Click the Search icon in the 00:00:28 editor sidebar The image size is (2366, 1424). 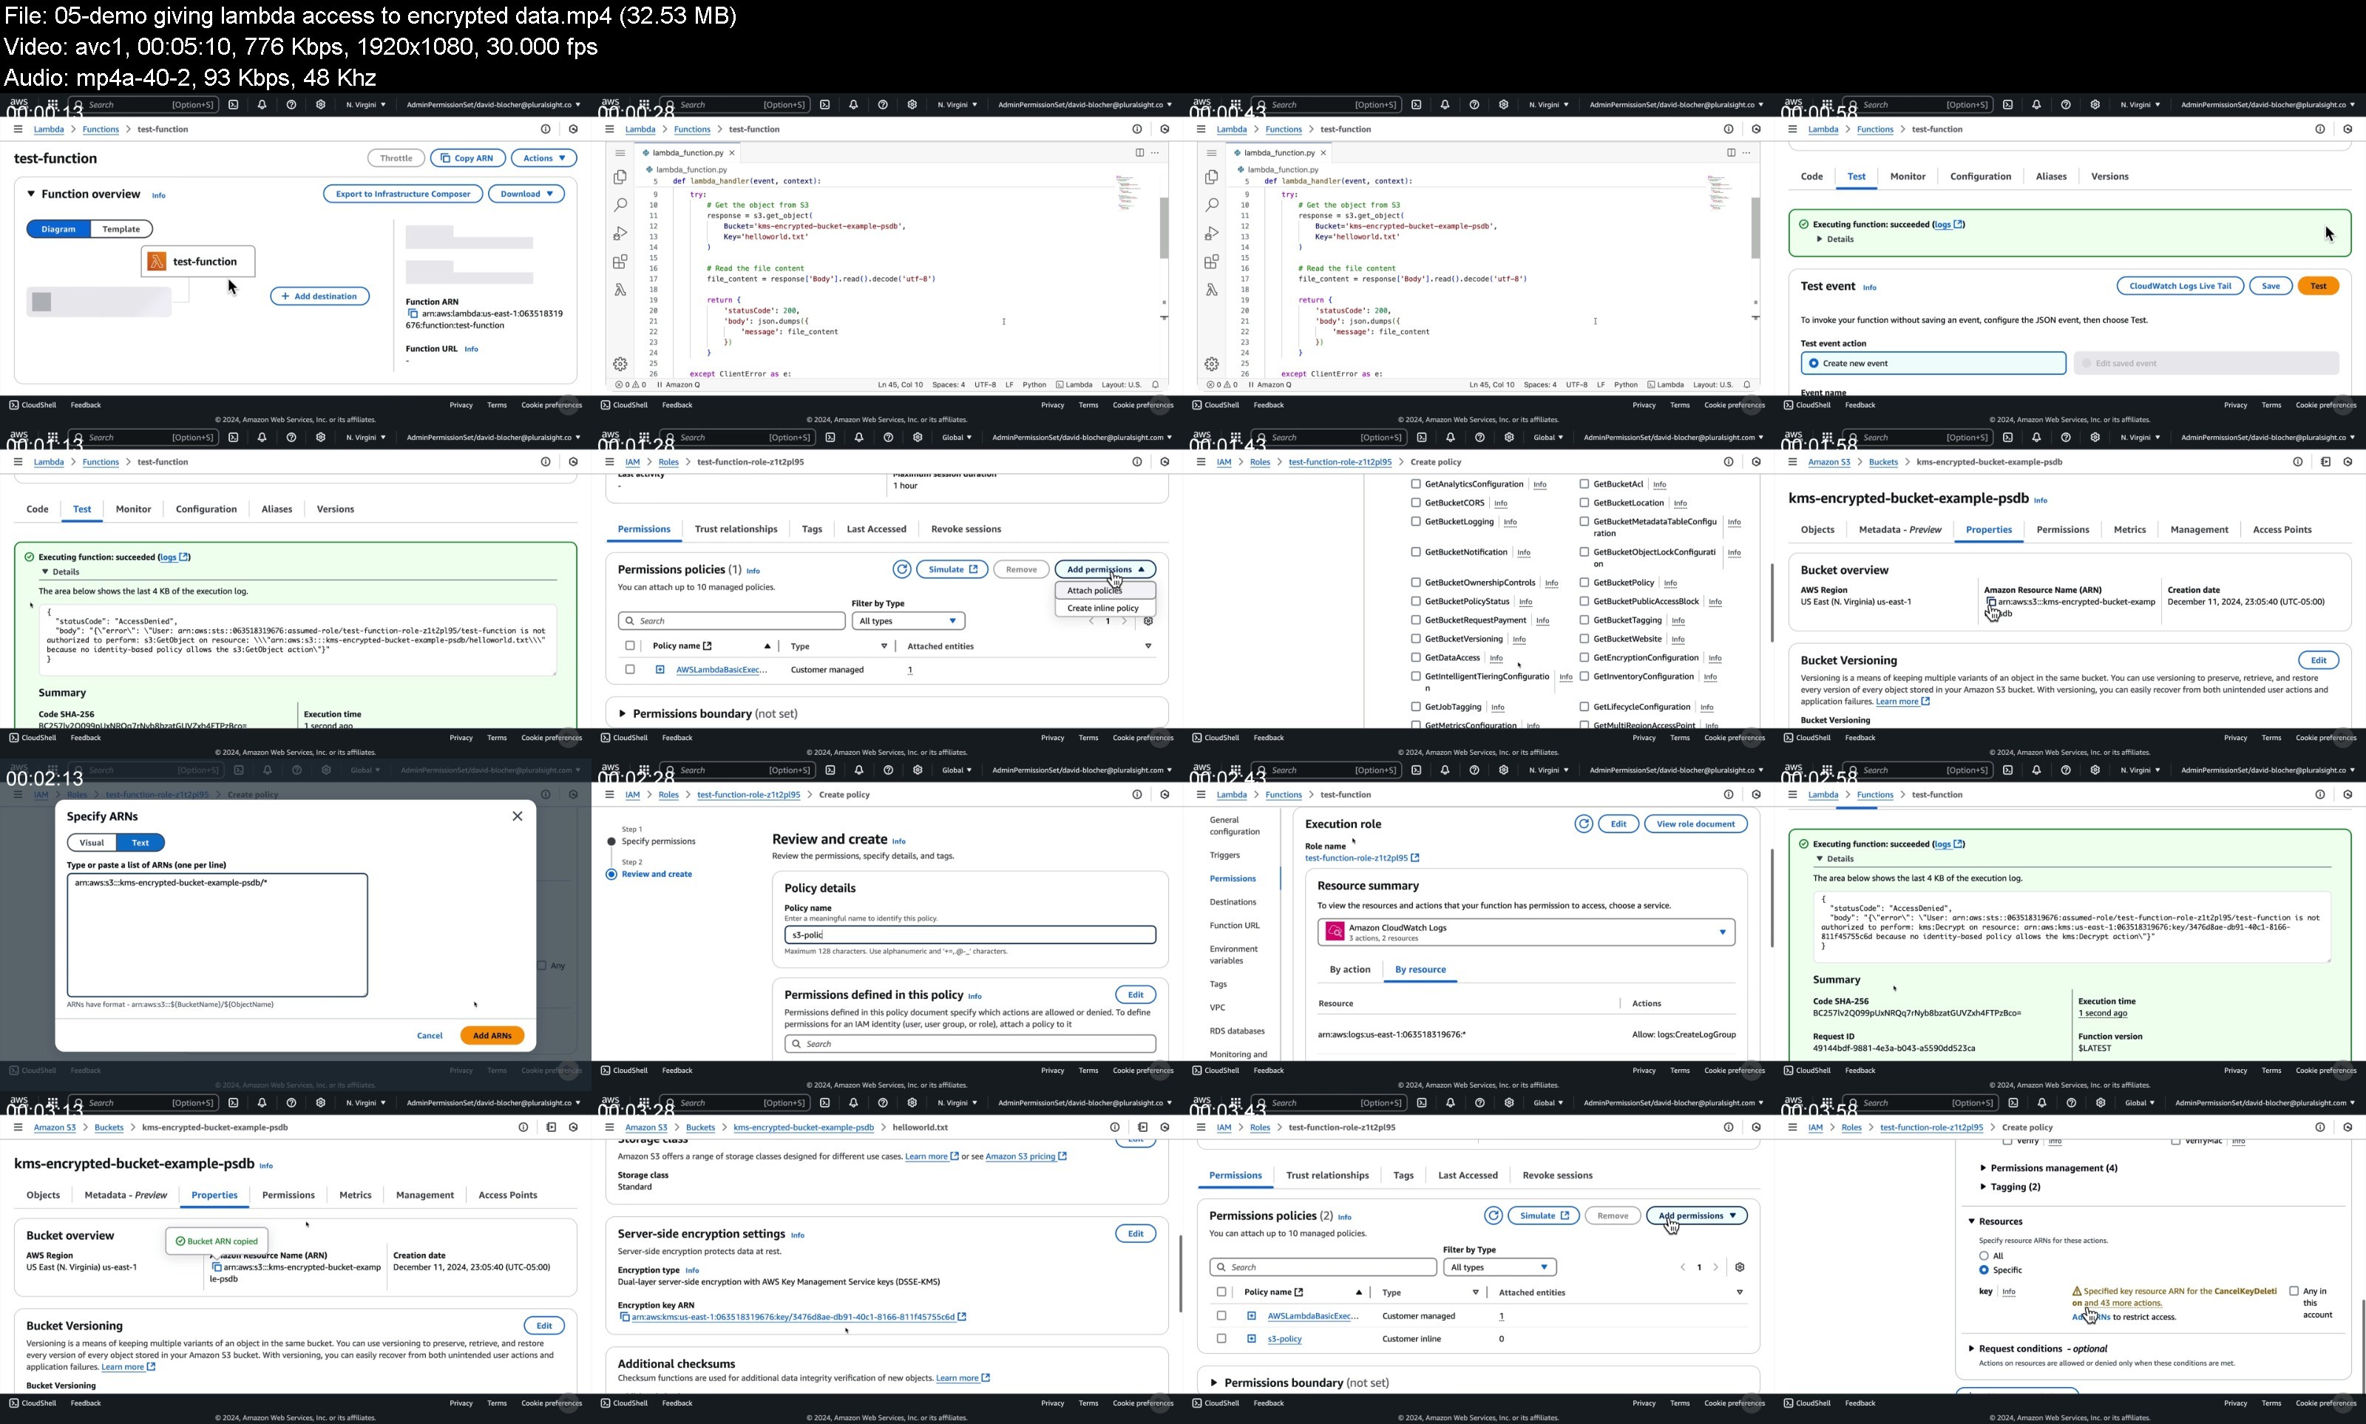(620, 206)
